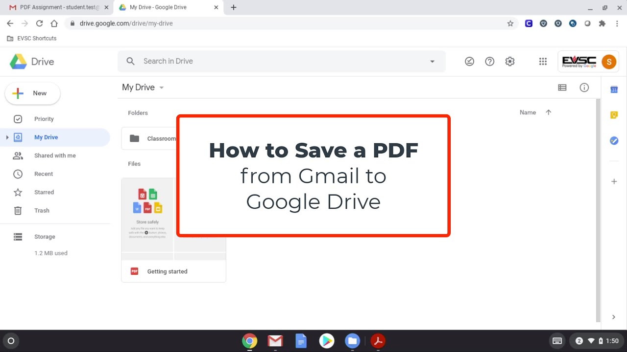Show the view details info icon
This screenshot has width=627, height=352.
point(584,88)
